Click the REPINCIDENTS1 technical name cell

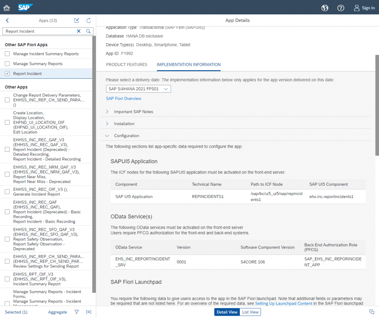[208, 196]
